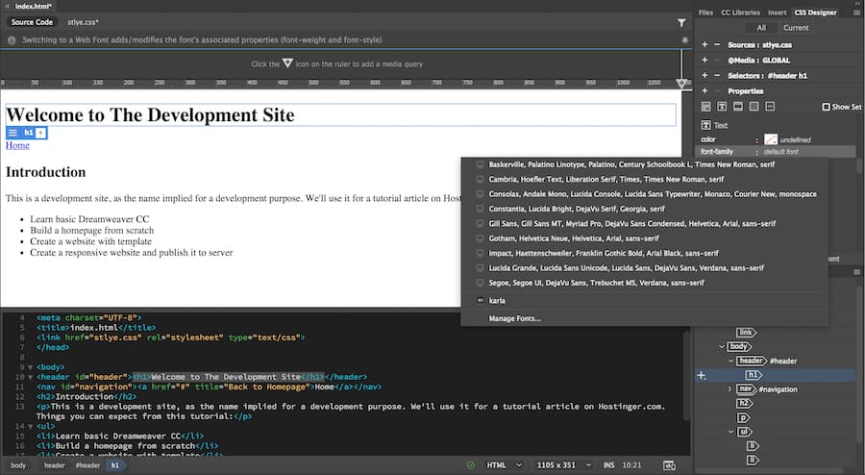Switch CSS Designer to Current mode

[x=796, y=28]
